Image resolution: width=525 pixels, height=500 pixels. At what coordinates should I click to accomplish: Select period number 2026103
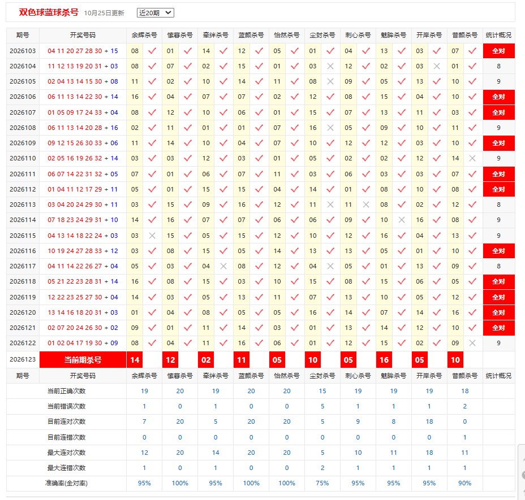point(23,51)
